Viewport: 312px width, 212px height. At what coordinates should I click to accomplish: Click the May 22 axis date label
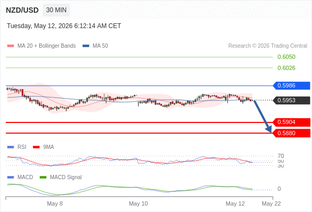click(x=271, y=204)
